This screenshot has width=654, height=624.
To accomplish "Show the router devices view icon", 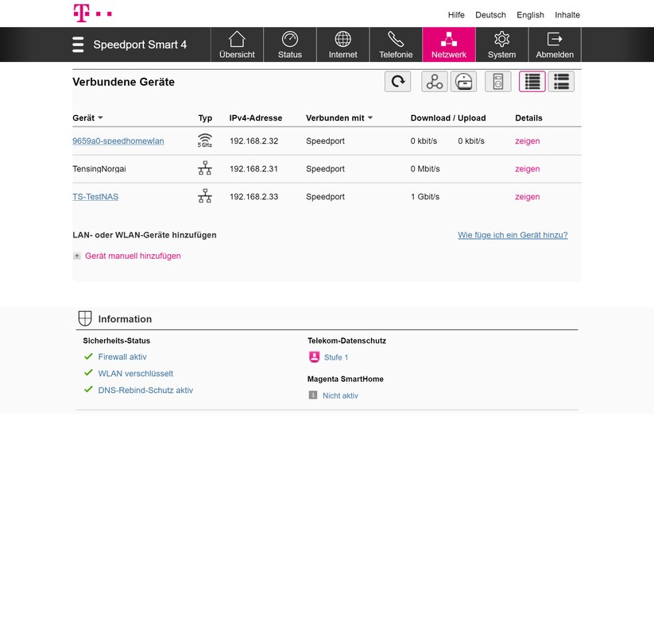I will click(x=463, y=82).
